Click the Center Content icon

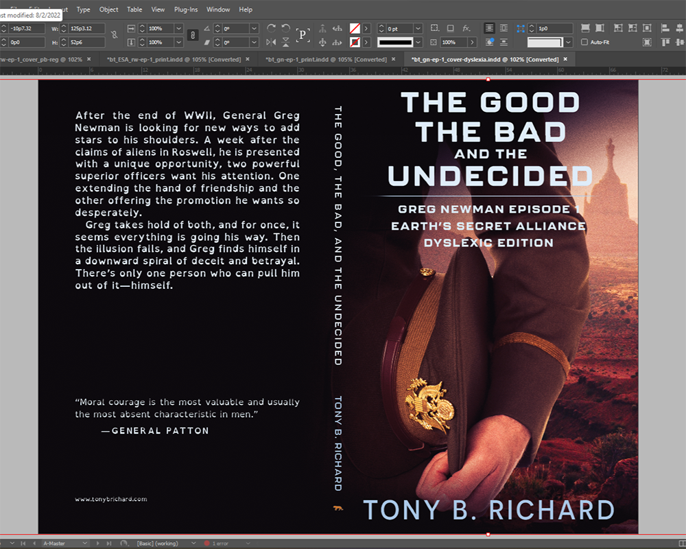pos(647,28)
